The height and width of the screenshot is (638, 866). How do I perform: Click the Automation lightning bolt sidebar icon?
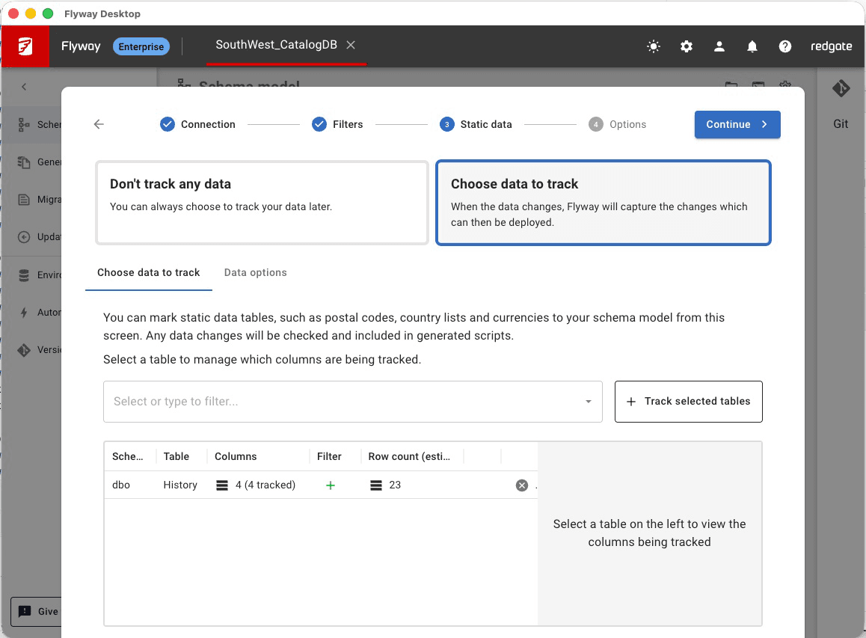point(24,313)
